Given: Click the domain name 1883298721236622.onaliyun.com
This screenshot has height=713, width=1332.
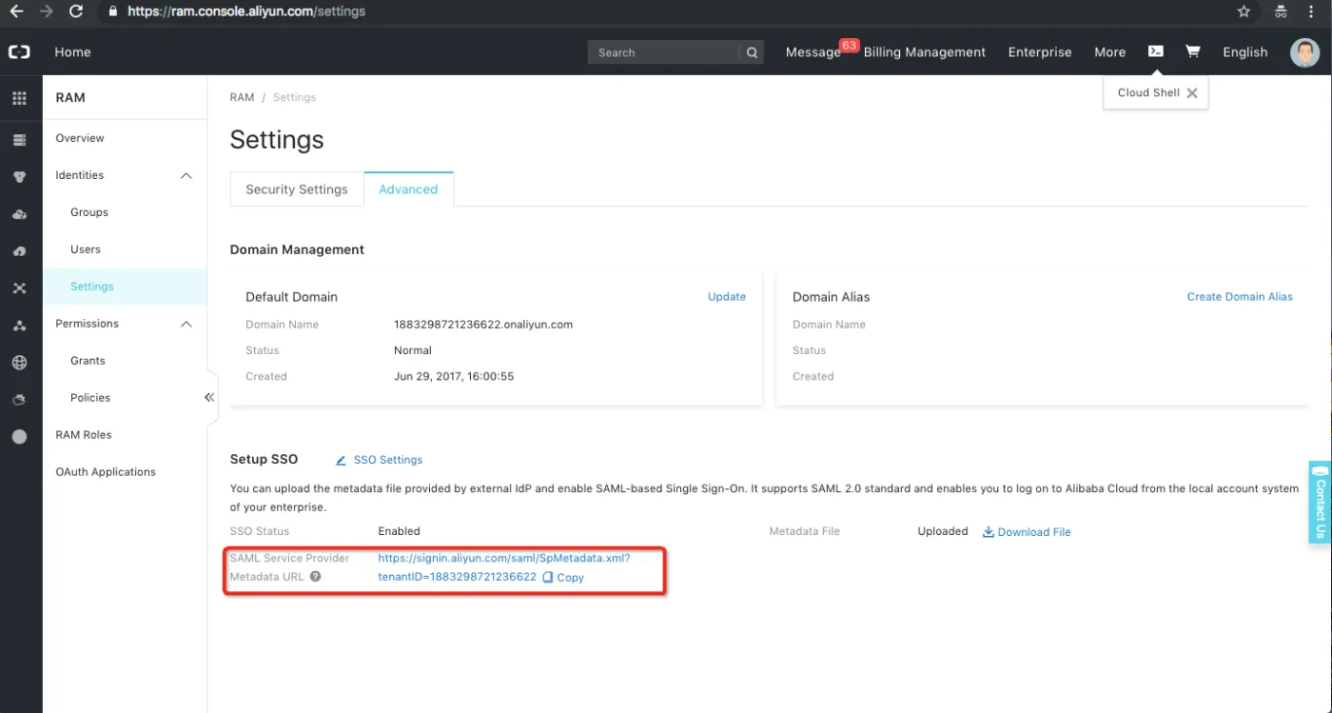Looking at the screenshot, I should tap(483, 325).
